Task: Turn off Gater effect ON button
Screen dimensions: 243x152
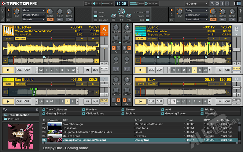Action: 50,19
